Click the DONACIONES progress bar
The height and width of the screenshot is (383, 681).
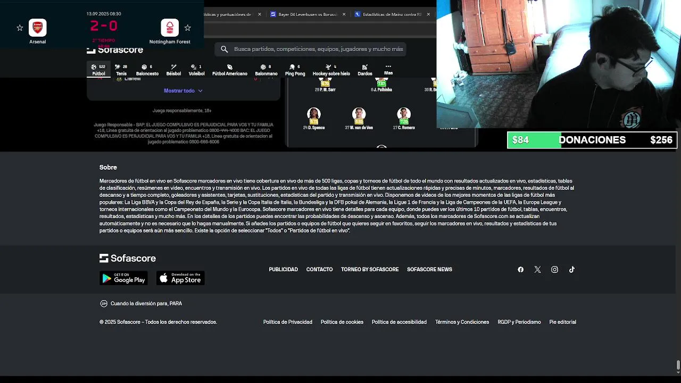point(592,140)
